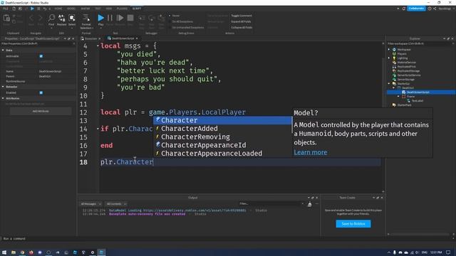Screen dimensions: 456x256
Task: Collapse the DeathGUI node in Explorer
Action: [394, 88]
